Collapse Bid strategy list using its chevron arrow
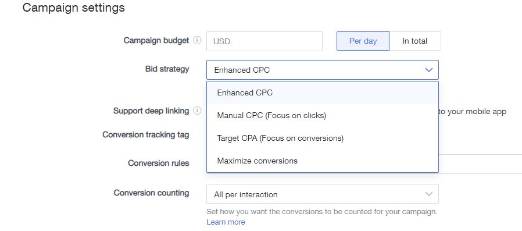 click(429, 70)
